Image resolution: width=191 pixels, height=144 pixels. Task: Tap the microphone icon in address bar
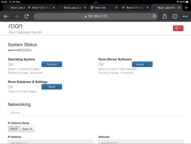[x=154, y=16]
